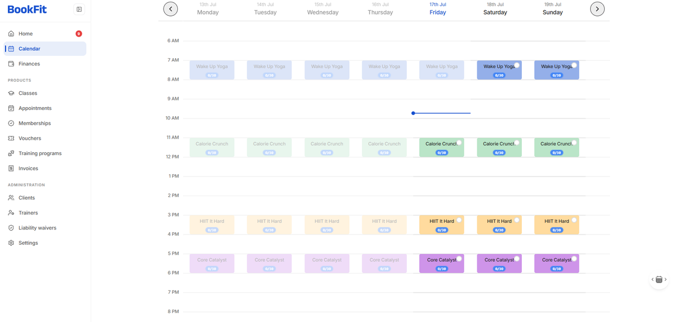677x322 pixels.
Task: Toggle circle on Sunday Core Catalyst
Action: [x=574, y=258]
